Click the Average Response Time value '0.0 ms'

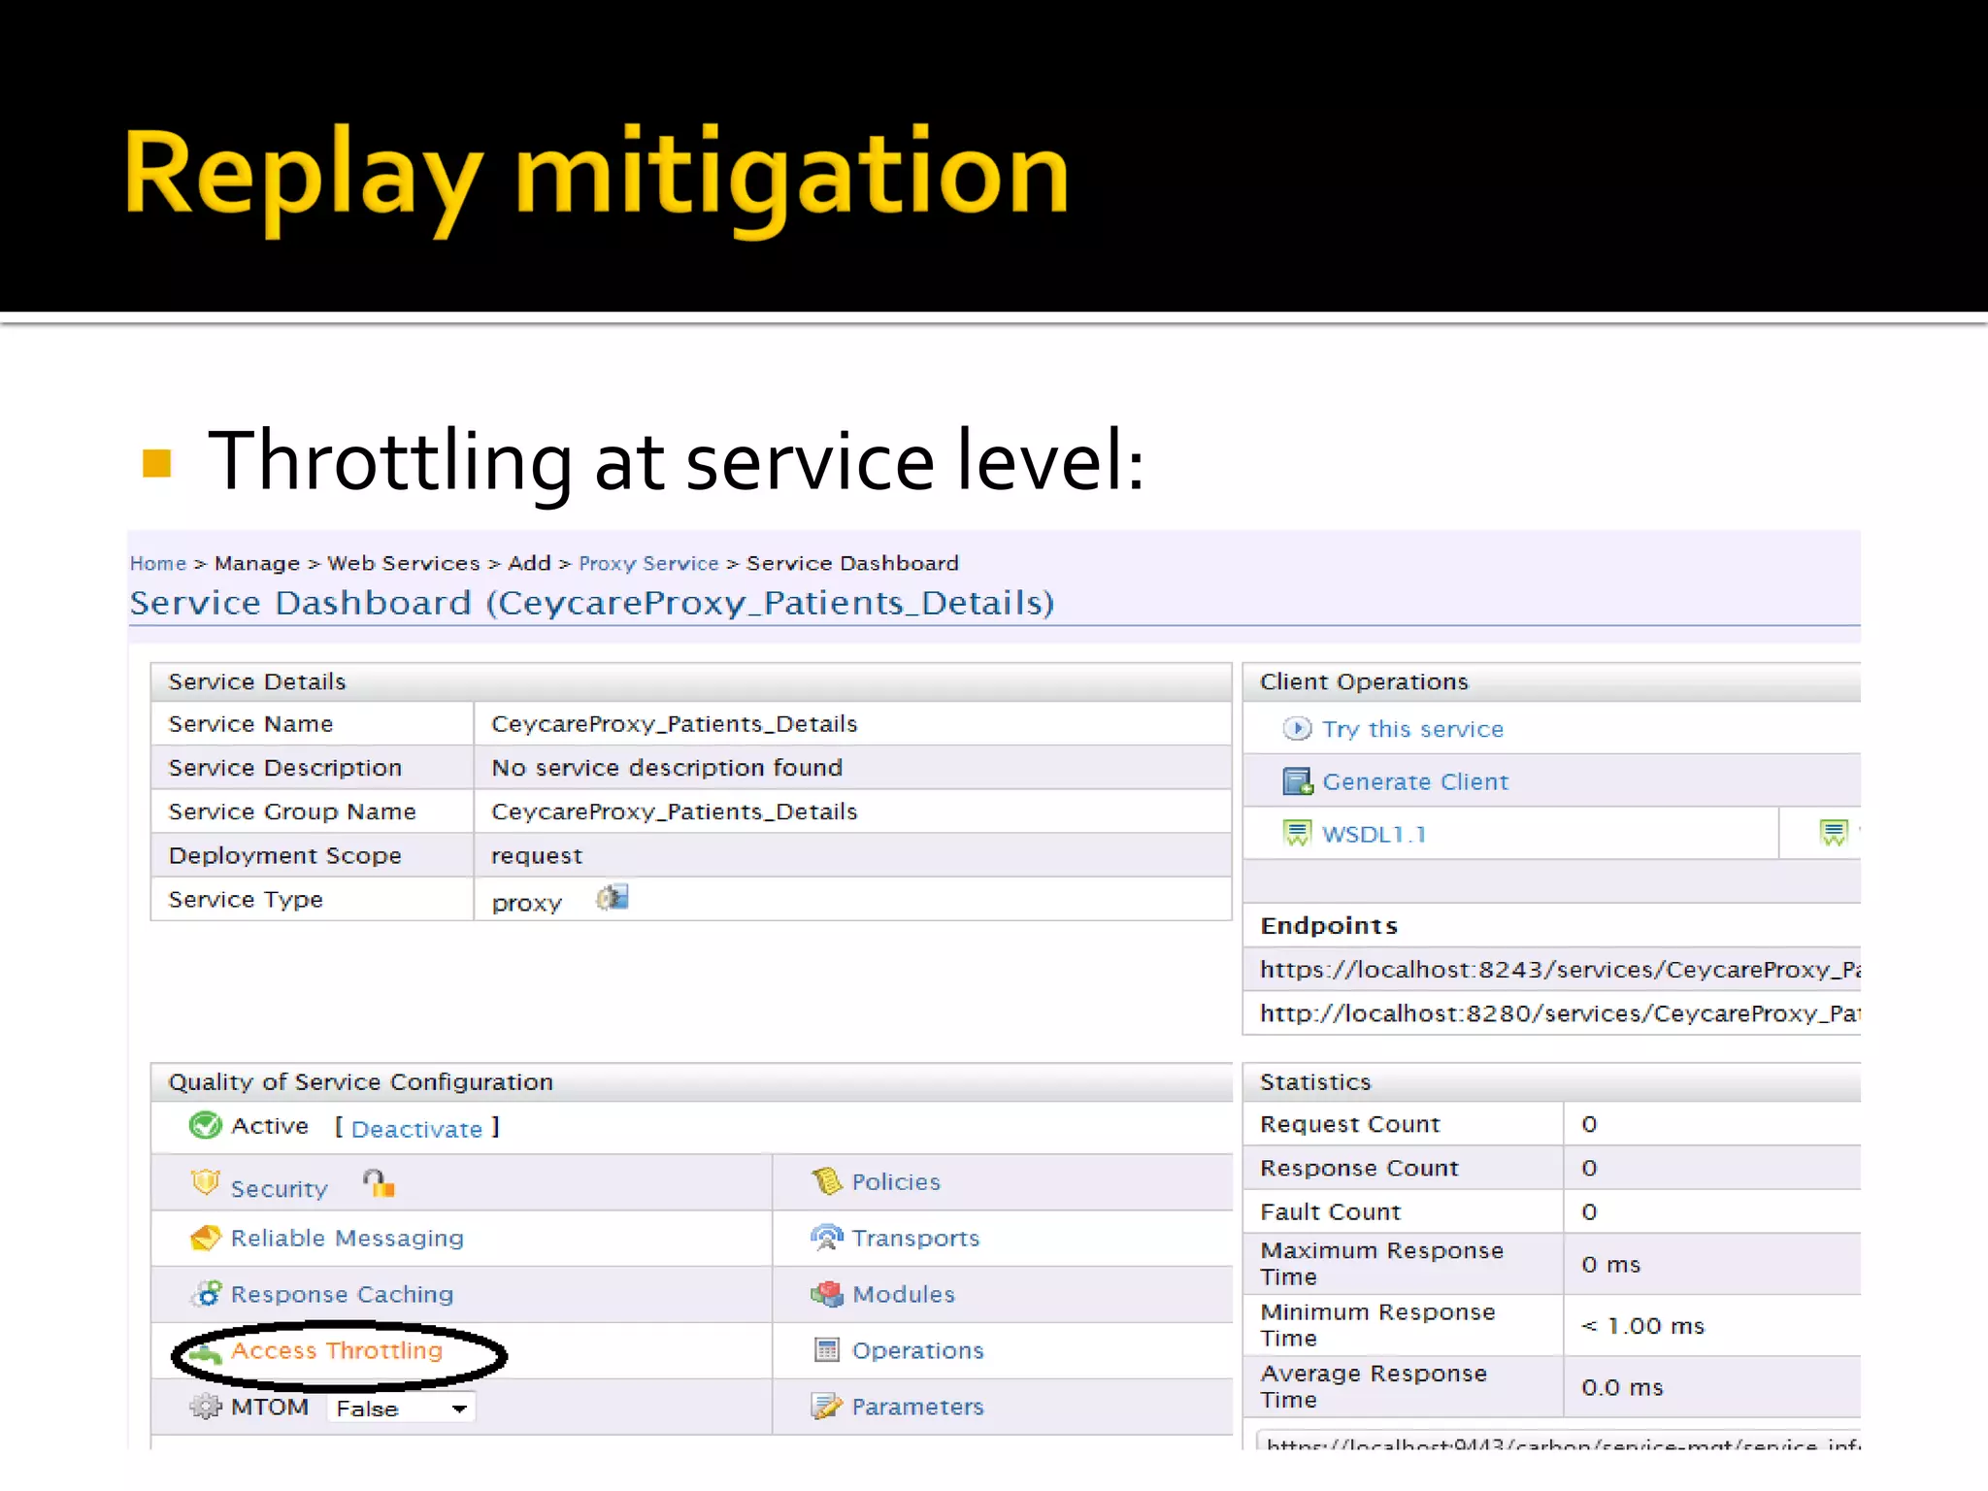tap(1622, 1387)
